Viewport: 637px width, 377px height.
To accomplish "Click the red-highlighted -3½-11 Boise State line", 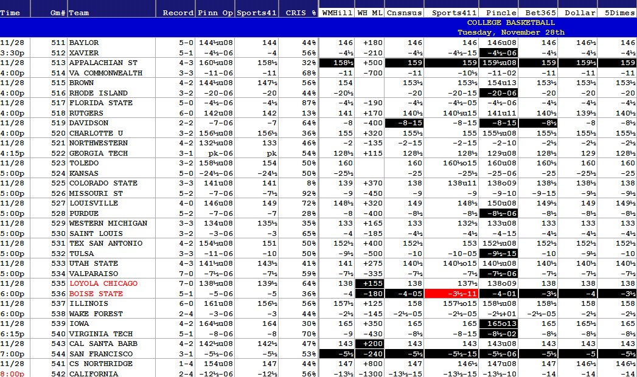I will coord(451,294).
